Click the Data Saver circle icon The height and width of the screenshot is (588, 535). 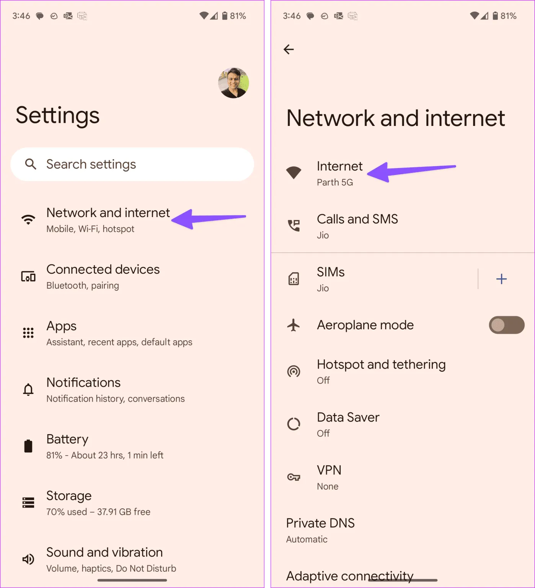pos(294,424)
